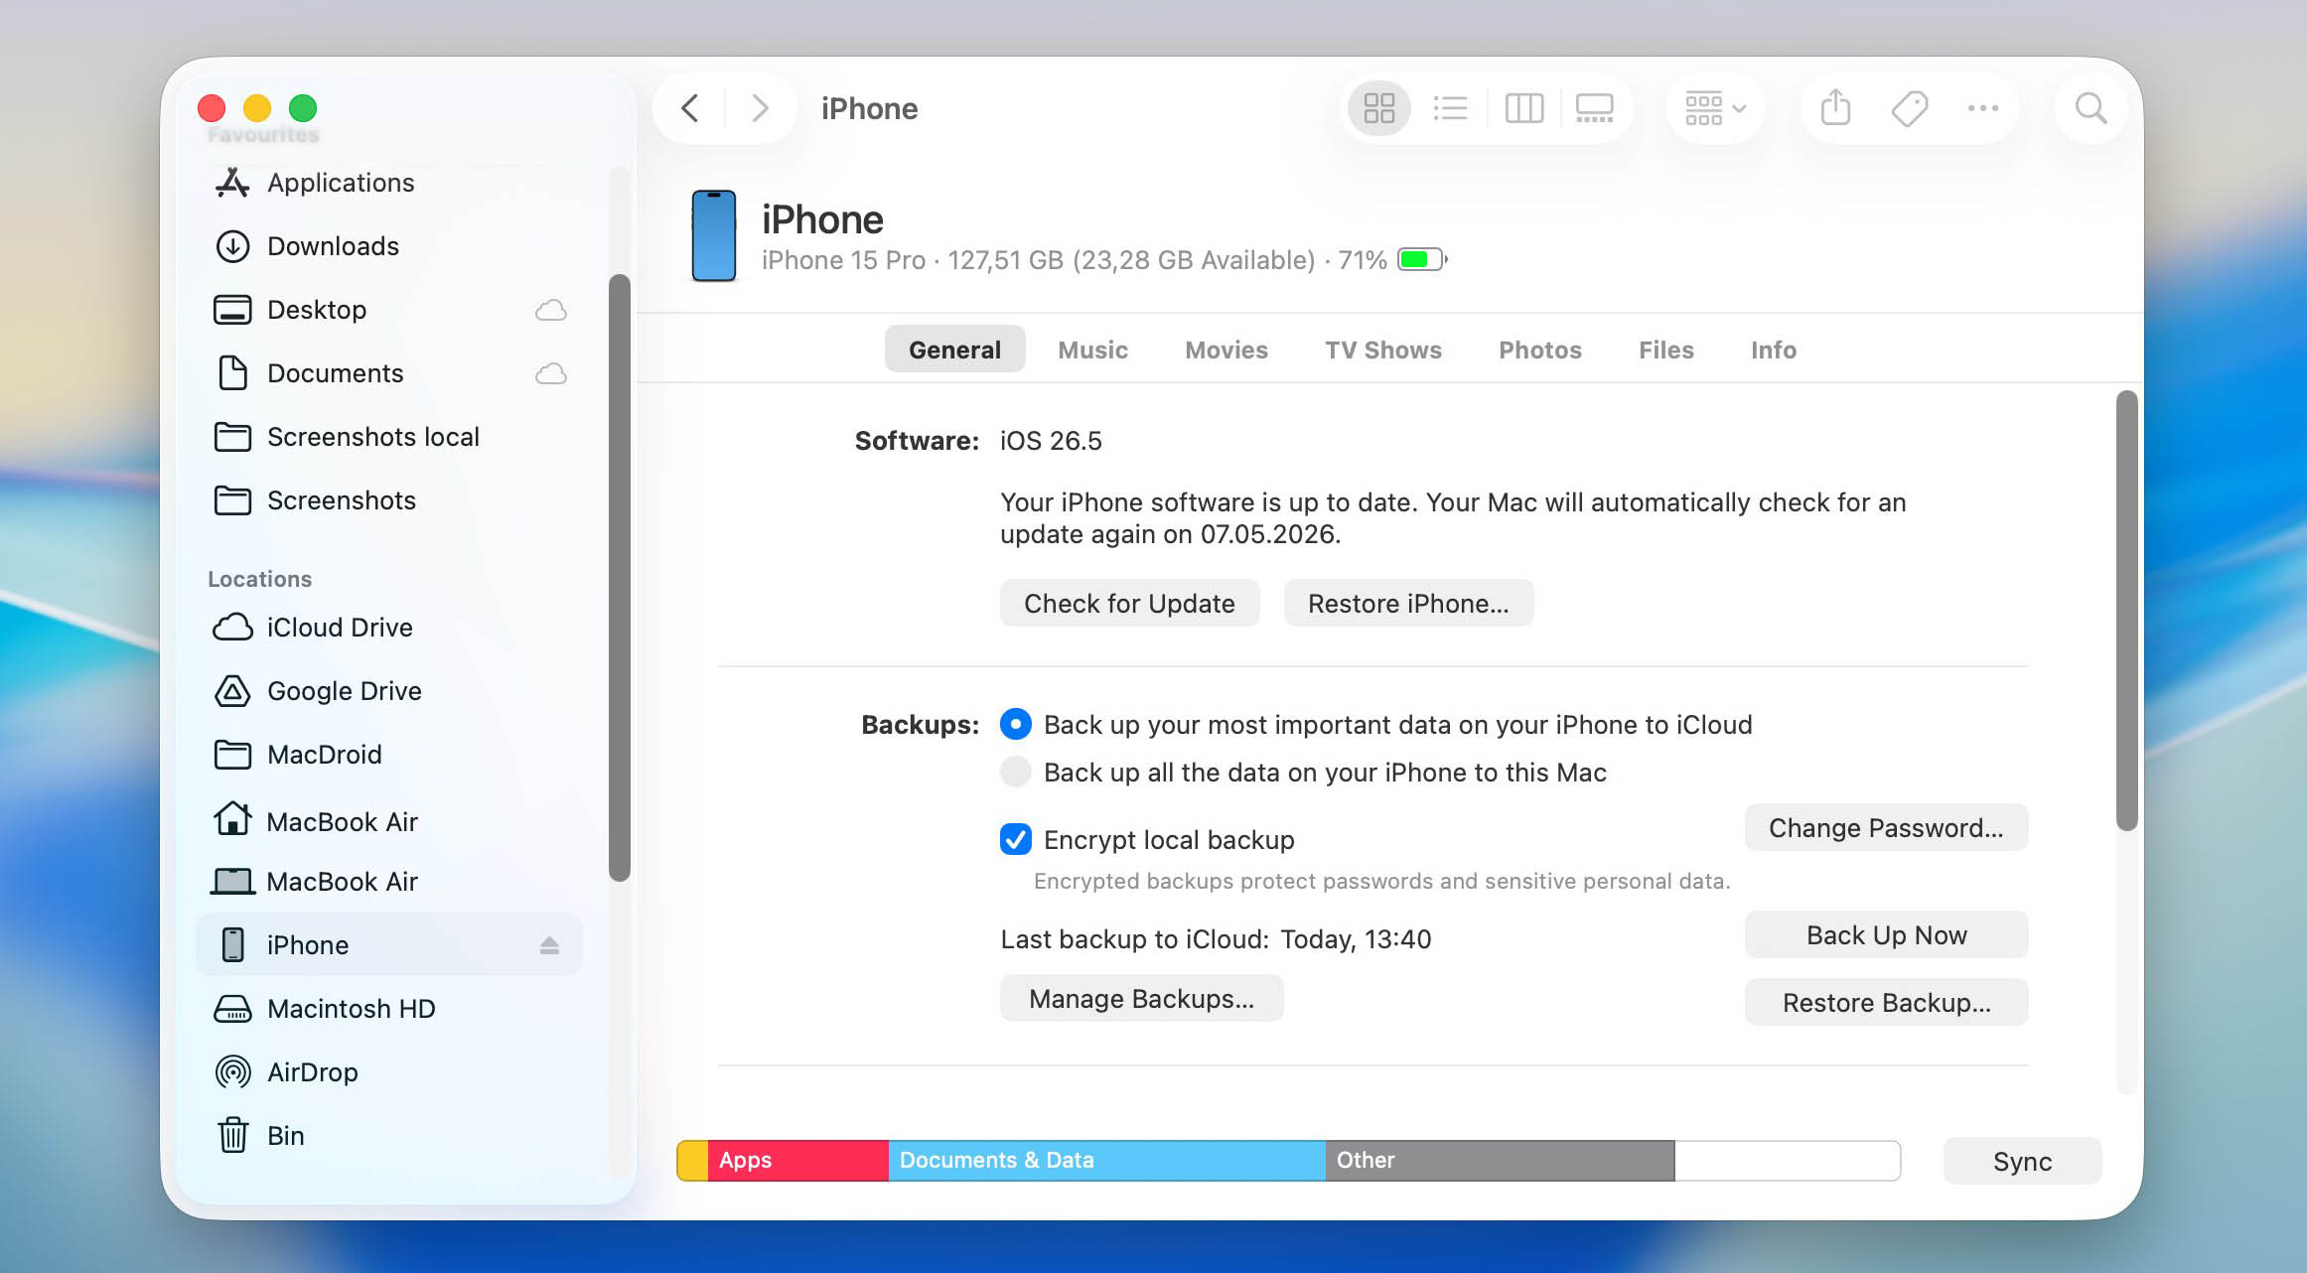Switch to gallery view
Screen dimensions: 2307x1273
coord(1594,108)
